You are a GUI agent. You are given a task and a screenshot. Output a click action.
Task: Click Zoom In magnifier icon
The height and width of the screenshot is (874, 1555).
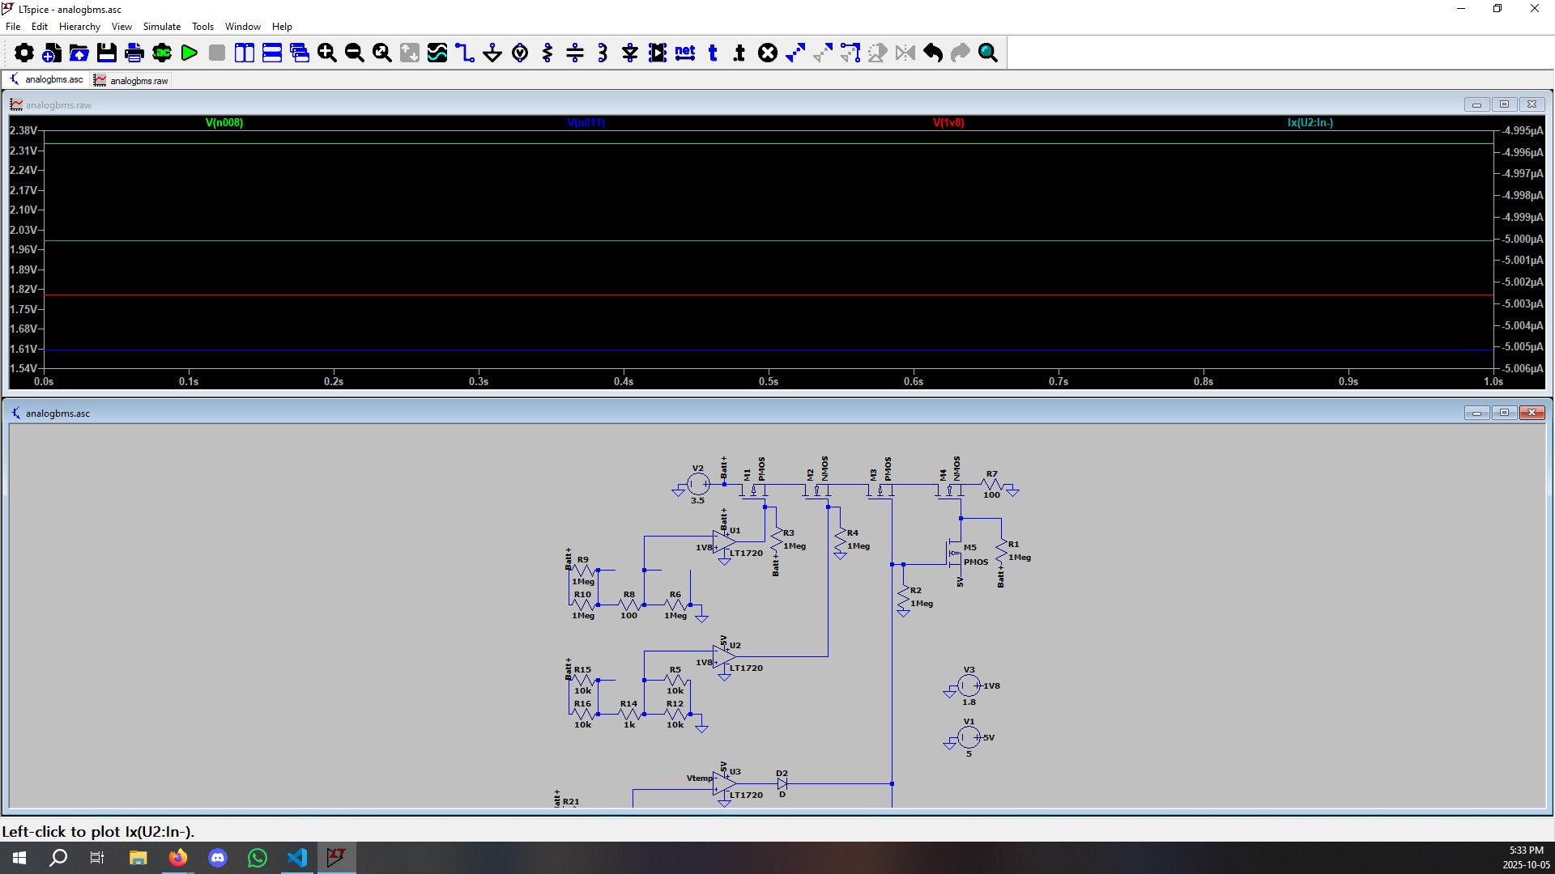coord(327,53)
